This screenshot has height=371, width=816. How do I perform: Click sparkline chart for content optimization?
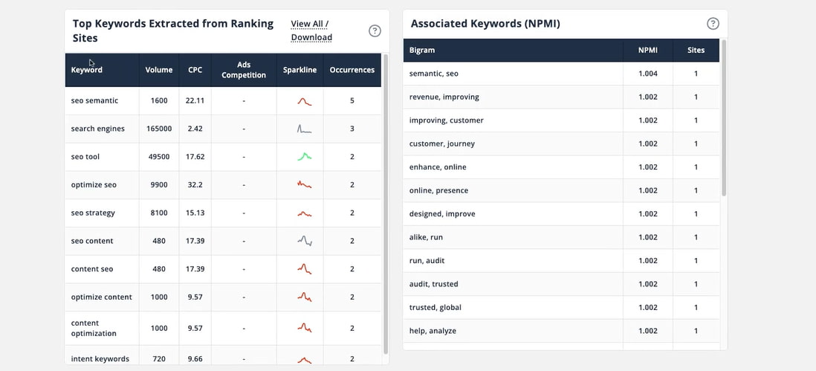(x=304, y=327)
